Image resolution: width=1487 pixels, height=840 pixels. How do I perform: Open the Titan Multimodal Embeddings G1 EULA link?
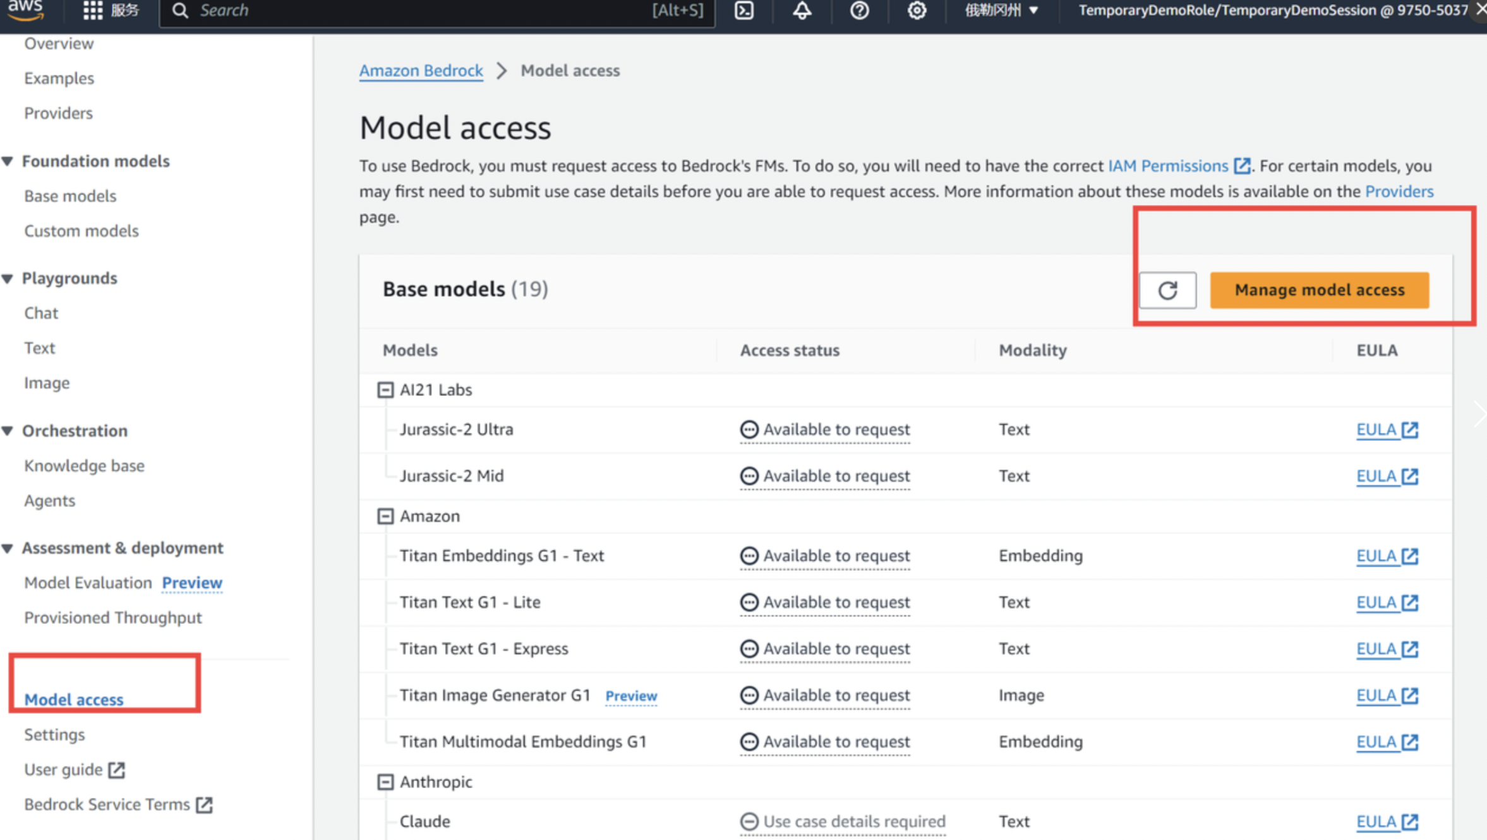[x=1387, y=742]
